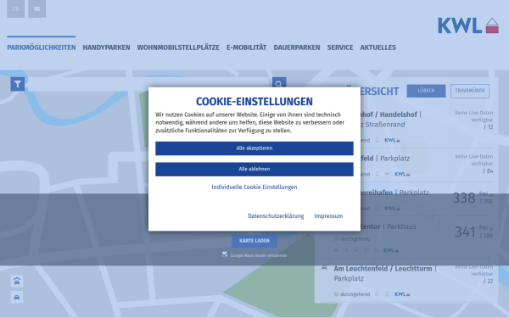Viewport: 509px width, 318px height.
Task: Click the KWL logo in Leuchtenfeld row
Action: click(x=402, y=294)
